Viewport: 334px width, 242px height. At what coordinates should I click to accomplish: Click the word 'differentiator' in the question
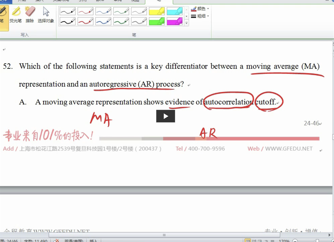click(186, 66)
